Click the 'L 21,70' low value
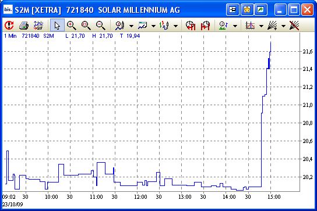The width and height of the screenshot is (317, 211). [75, 36]
